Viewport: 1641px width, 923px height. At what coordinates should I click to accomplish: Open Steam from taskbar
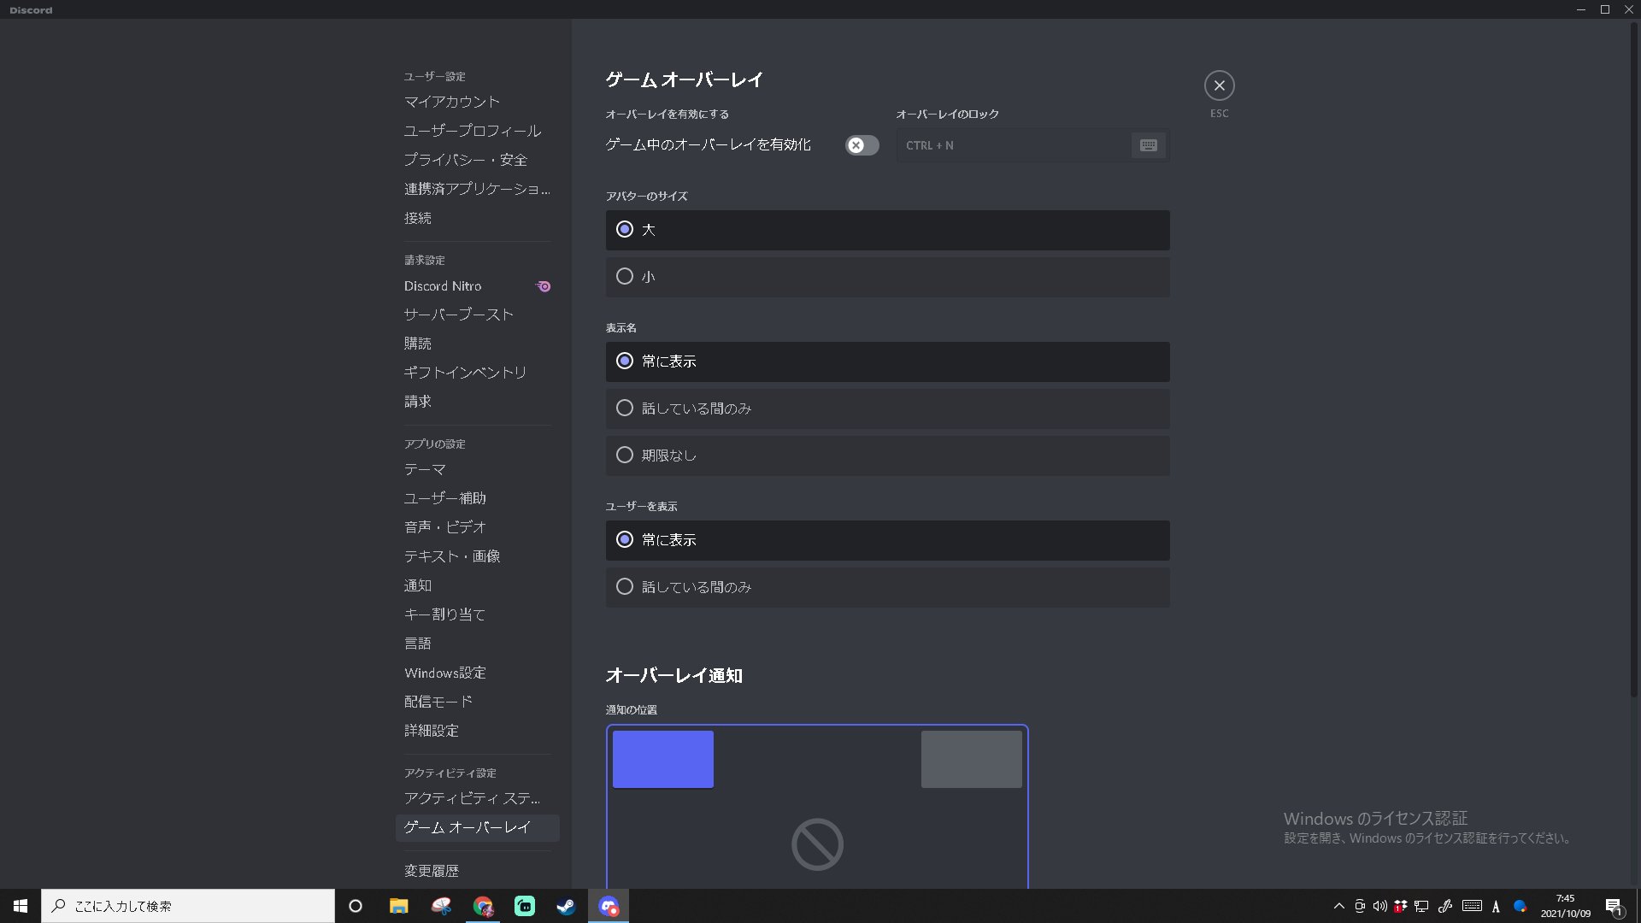coord(566,906)
